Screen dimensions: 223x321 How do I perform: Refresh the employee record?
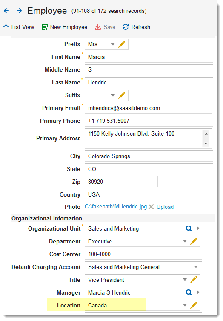[x=136, y=27]
